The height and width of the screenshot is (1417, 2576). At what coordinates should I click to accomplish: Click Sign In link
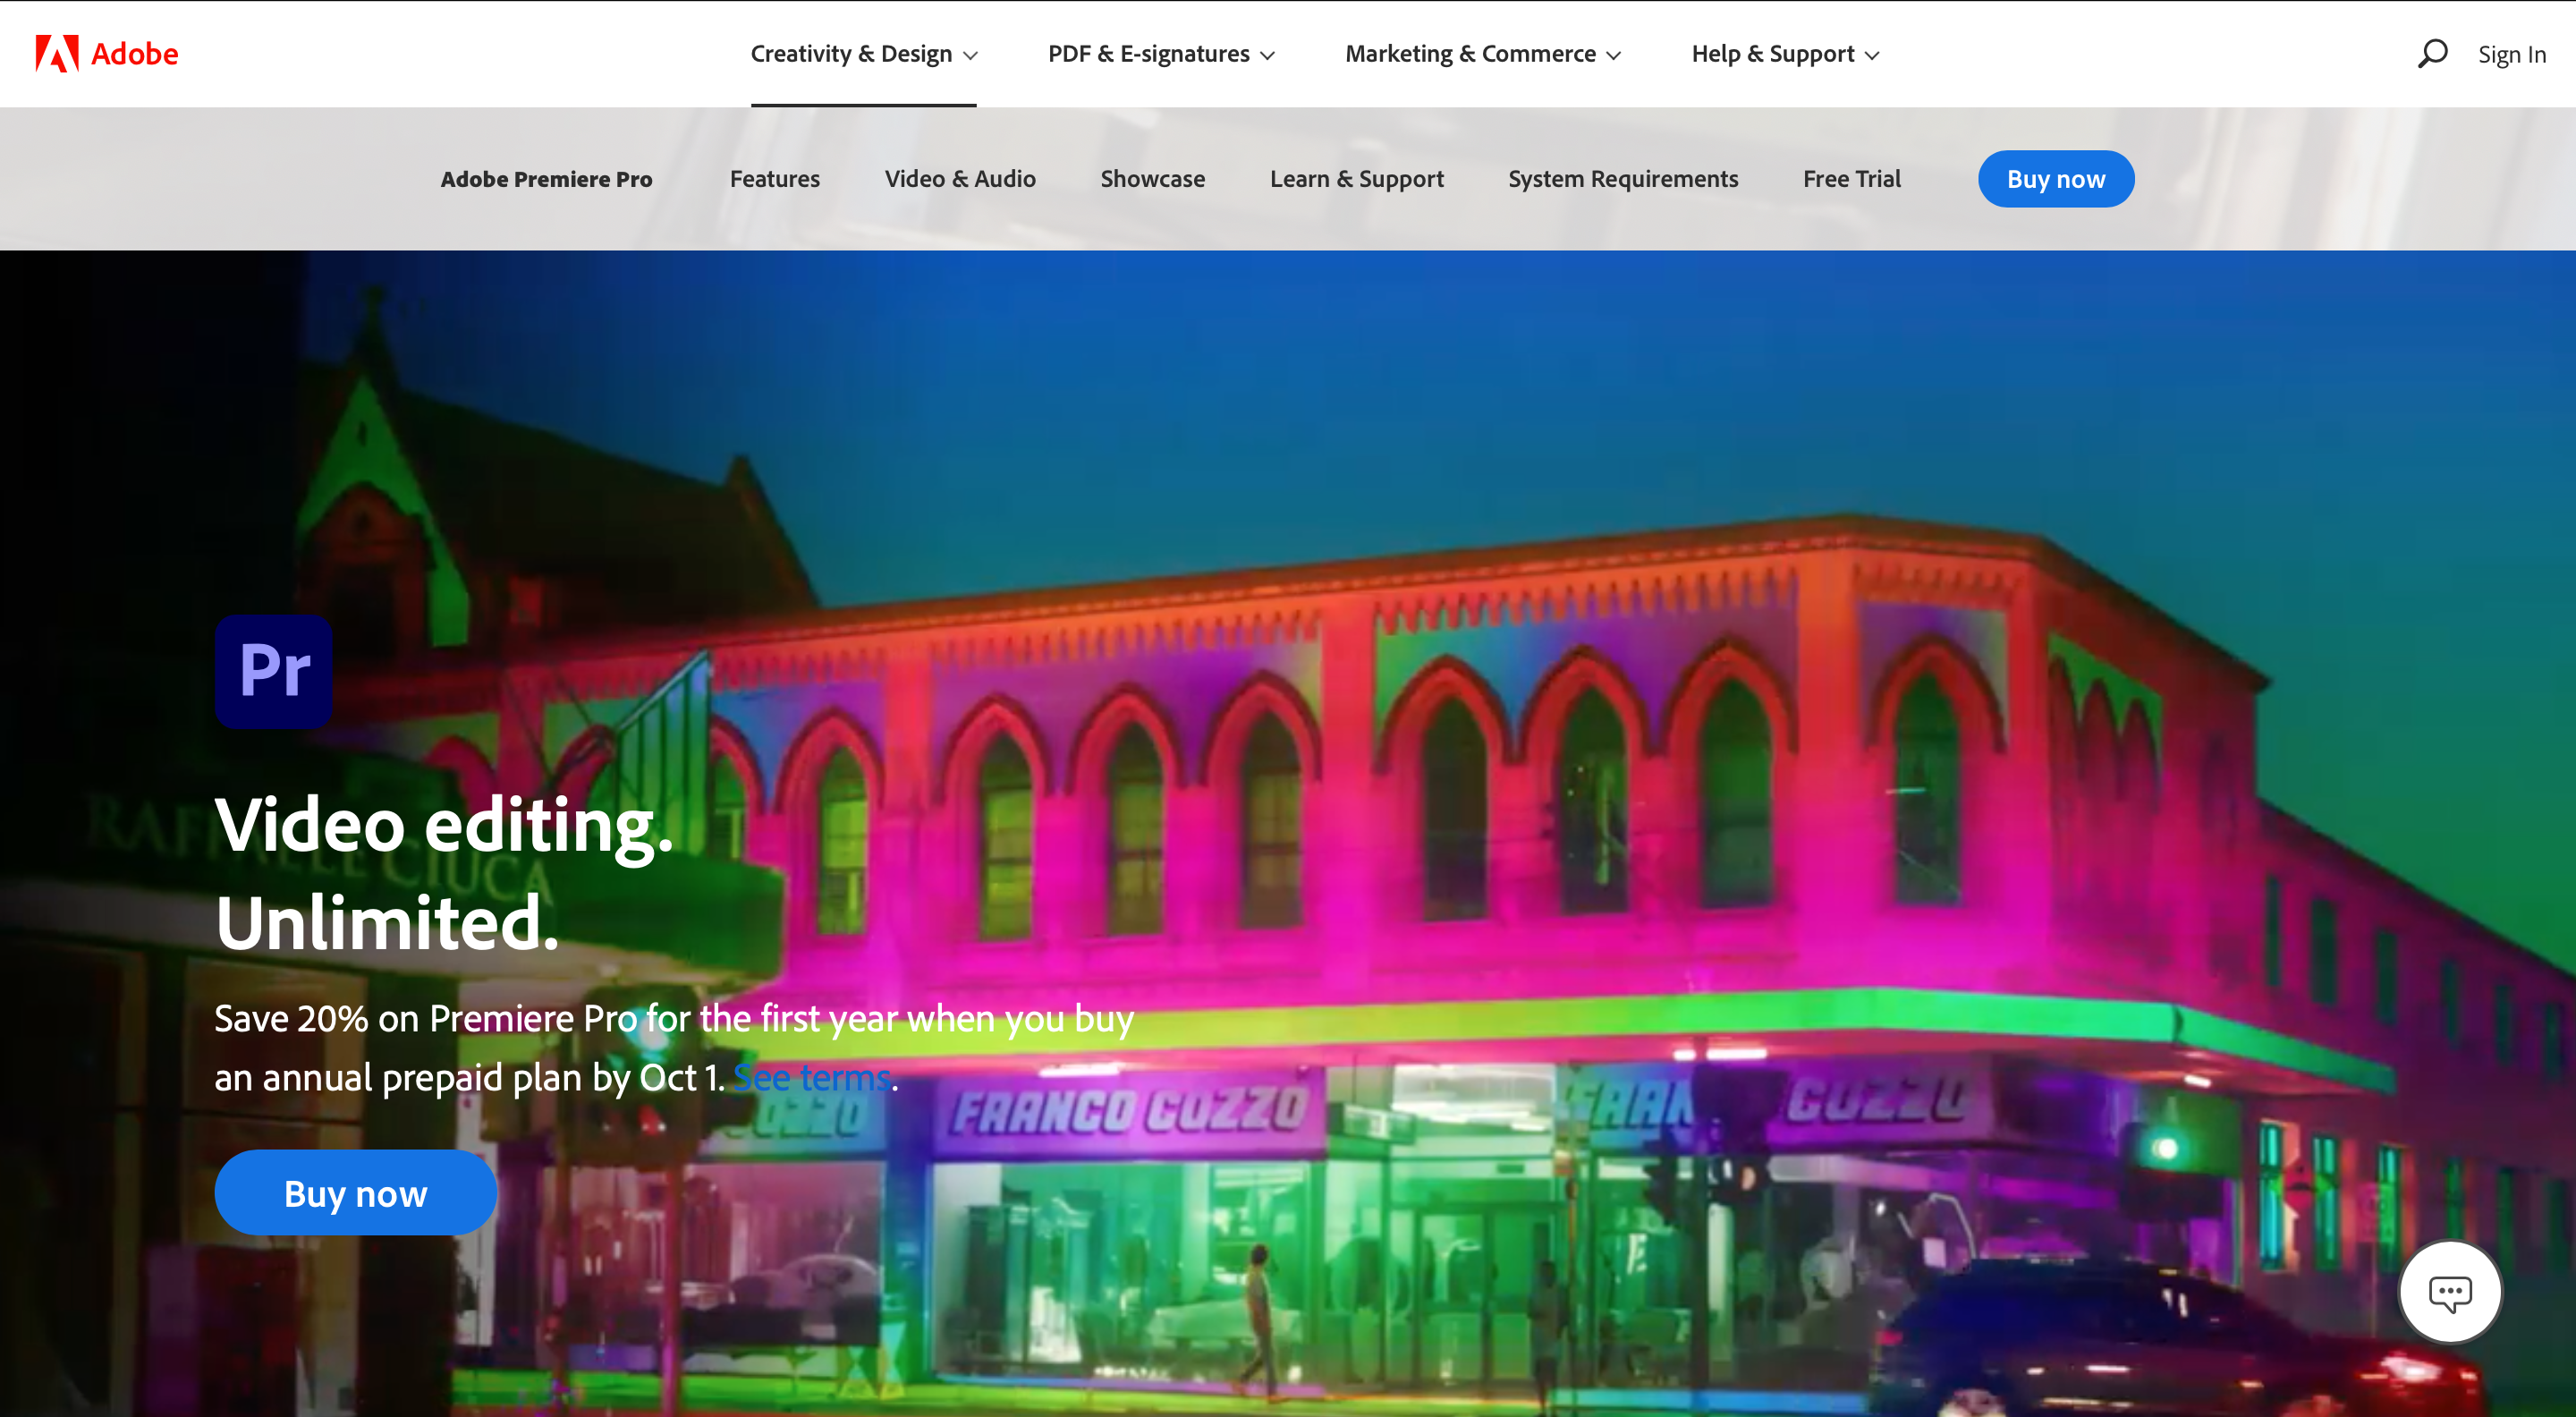(2511, 55)
